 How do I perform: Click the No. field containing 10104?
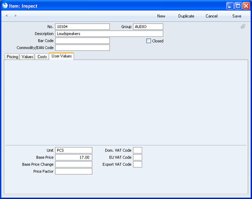coord(83,26)
